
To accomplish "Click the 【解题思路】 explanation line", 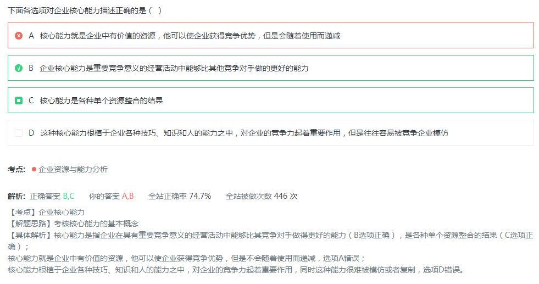I will 74,224.
